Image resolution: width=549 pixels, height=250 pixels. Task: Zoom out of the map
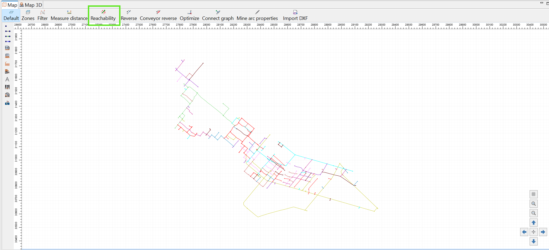[533, 213]
